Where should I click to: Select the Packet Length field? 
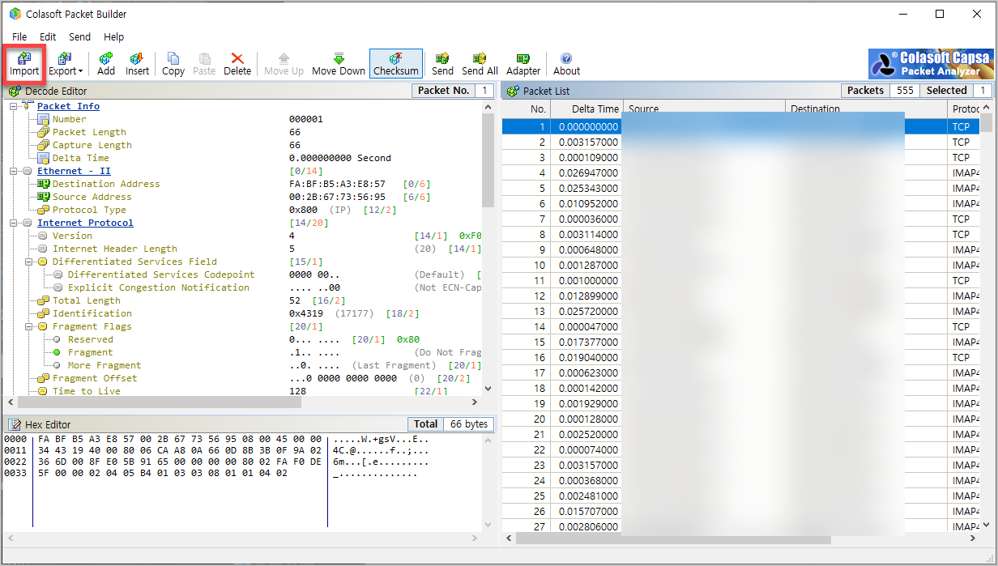[89, 132]
